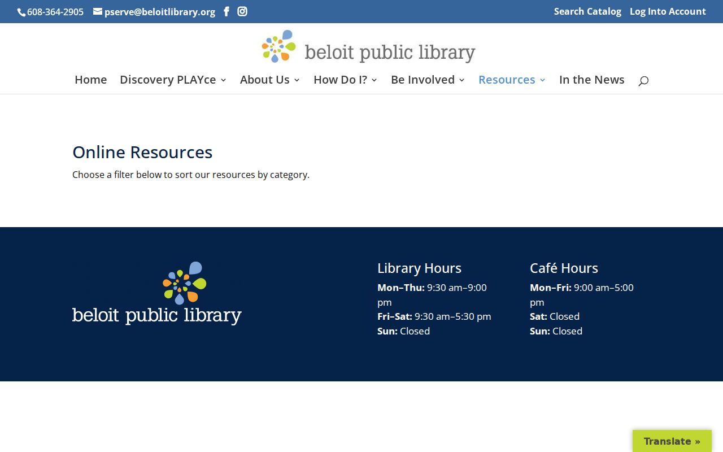723x452 pixels.
Task: Click the envelope email icon
Action: tap(98, 11)
